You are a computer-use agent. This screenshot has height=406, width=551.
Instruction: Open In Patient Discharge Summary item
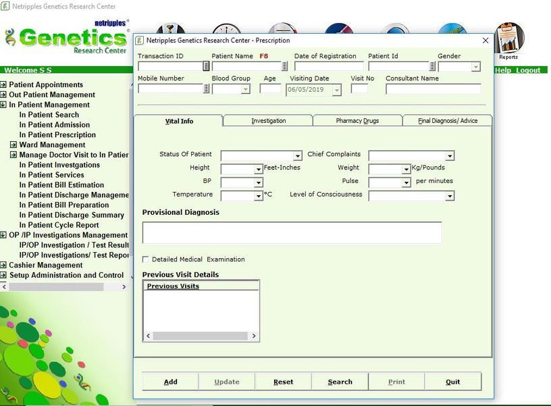coord(72,215)
